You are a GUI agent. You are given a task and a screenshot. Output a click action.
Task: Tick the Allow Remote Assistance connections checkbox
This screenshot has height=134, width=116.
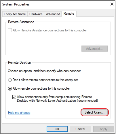tap(10, 30)
